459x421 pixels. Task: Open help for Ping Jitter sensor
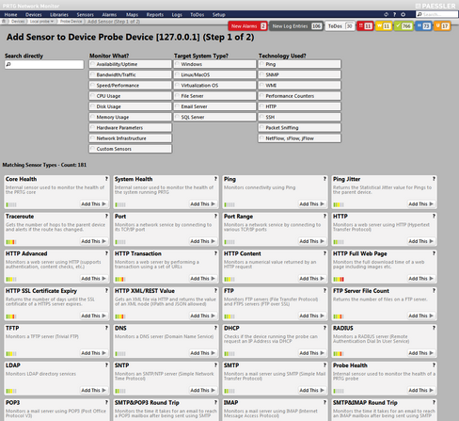pos(434,179)
